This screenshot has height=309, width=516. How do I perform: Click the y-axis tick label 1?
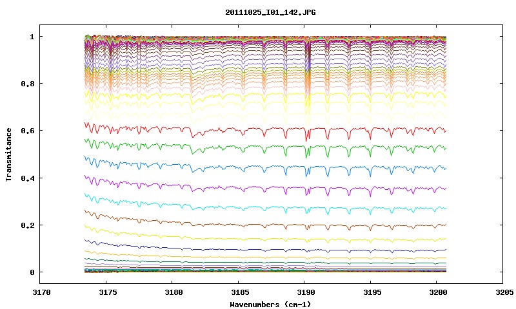pos(32,37)
